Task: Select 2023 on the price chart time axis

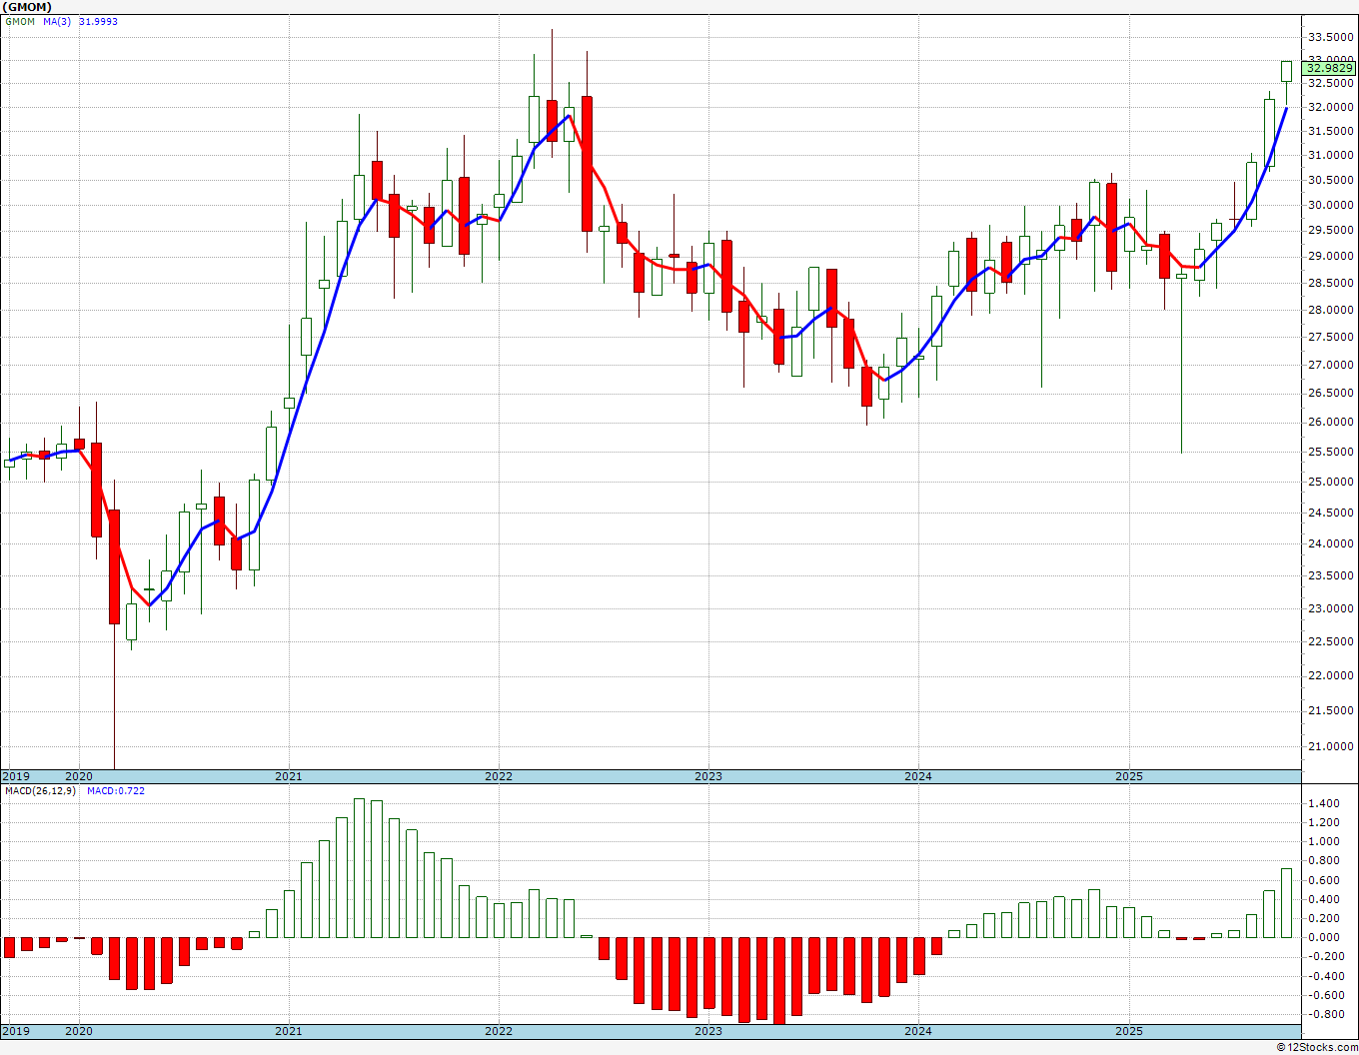Action: pyautogui.click(x=707, y=776)
